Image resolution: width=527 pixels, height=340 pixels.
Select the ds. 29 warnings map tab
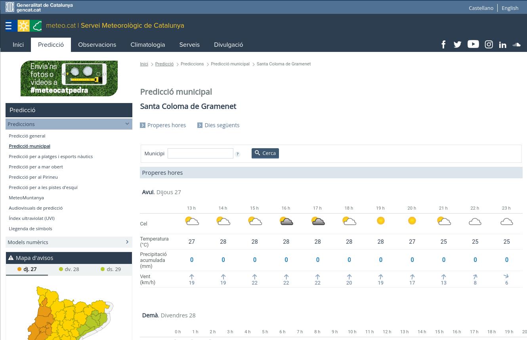111,269
